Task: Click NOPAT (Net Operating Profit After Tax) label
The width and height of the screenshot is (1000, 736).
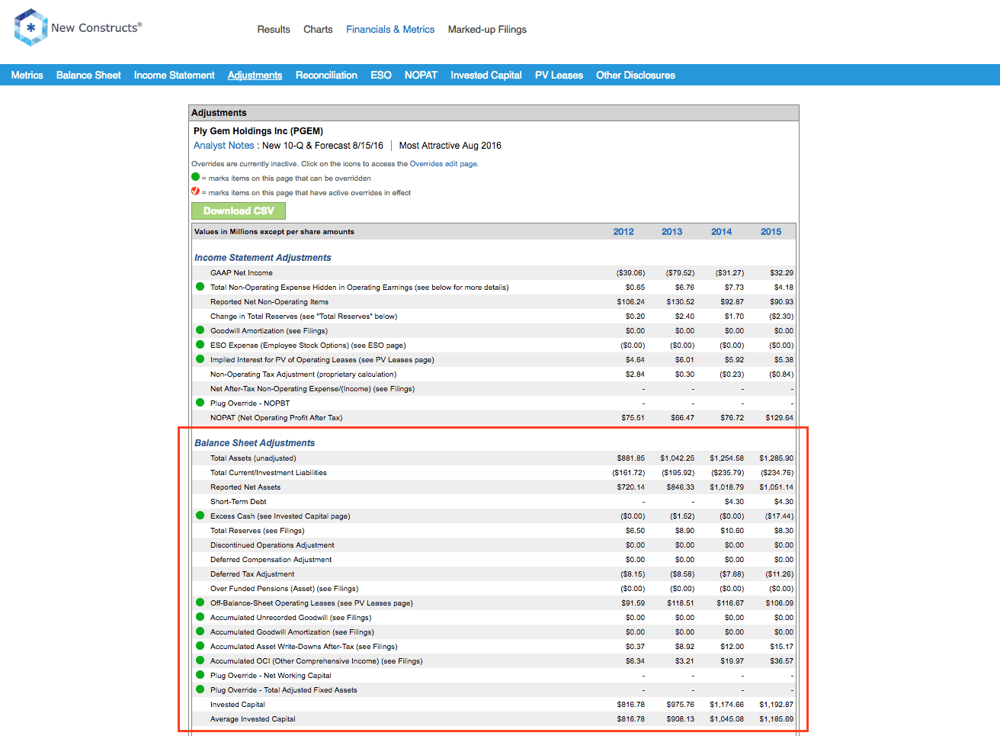Action: 277,418
